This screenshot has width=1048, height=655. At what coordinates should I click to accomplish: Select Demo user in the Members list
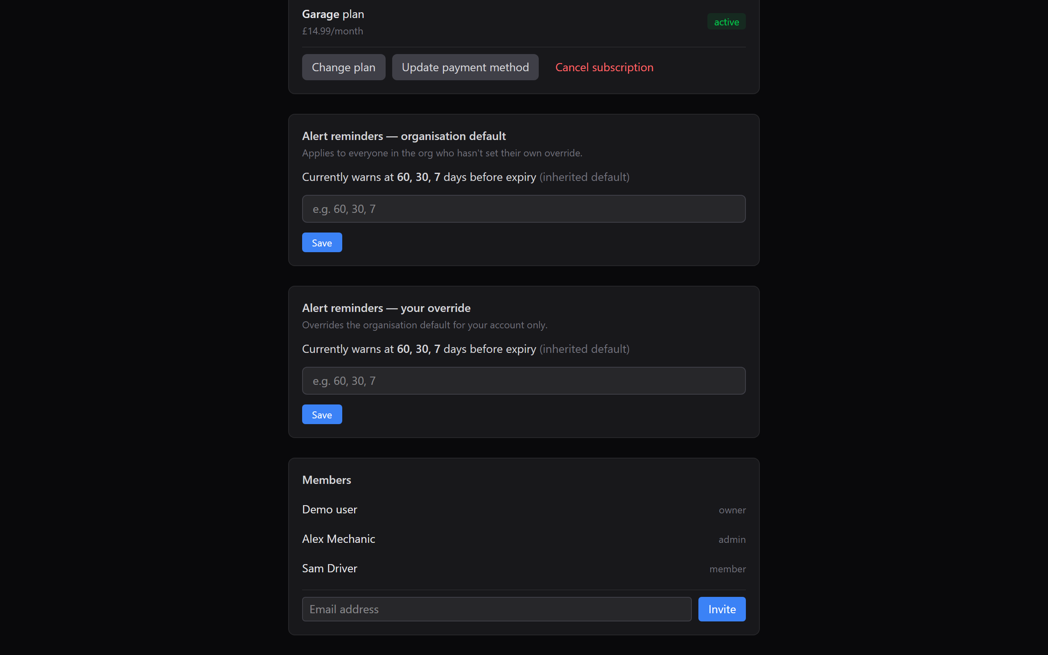coord(329,509)
